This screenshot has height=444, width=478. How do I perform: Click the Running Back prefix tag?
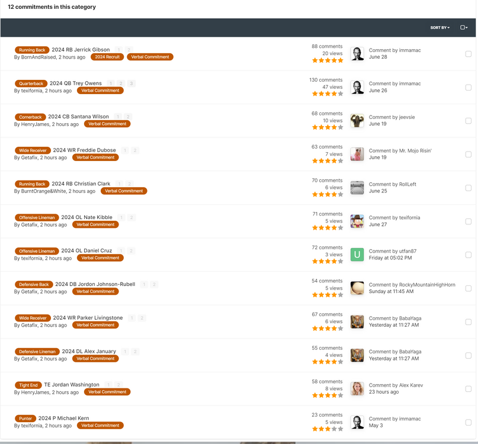(31, 50)
